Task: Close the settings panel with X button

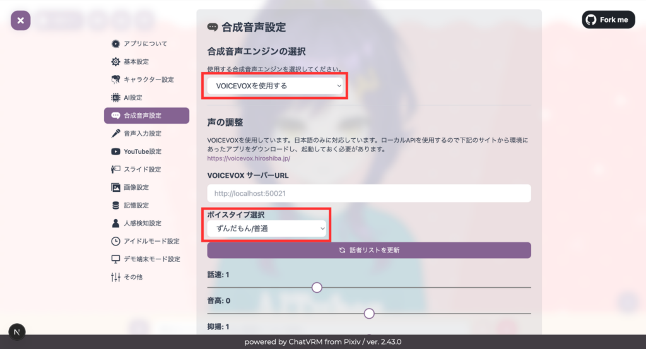Action: pyautogui.click(x=21, y=20)
